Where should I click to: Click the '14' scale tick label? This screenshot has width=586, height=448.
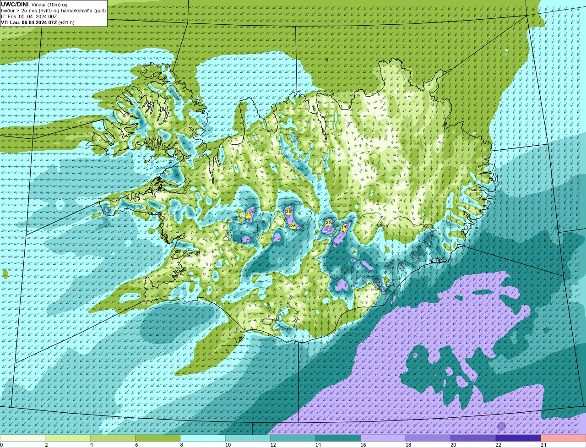(318, 445)
